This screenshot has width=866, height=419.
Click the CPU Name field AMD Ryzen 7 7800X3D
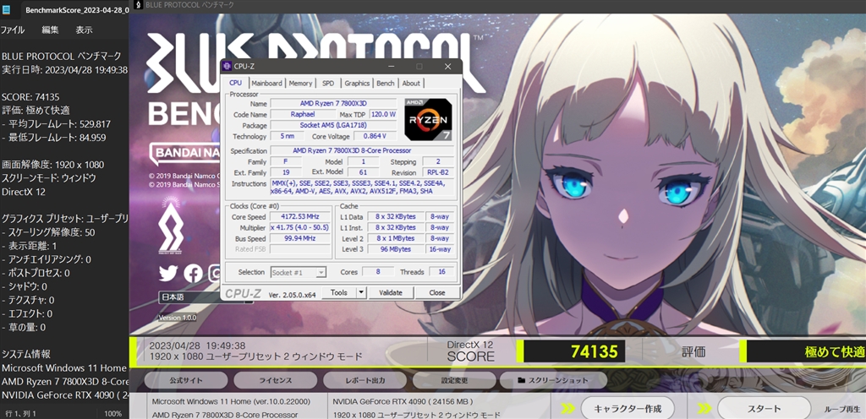[333, 104]
